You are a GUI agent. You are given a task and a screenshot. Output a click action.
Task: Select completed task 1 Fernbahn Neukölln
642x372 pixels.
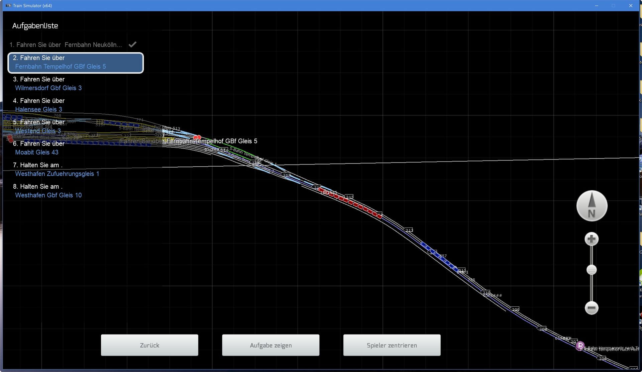[66, 45]
